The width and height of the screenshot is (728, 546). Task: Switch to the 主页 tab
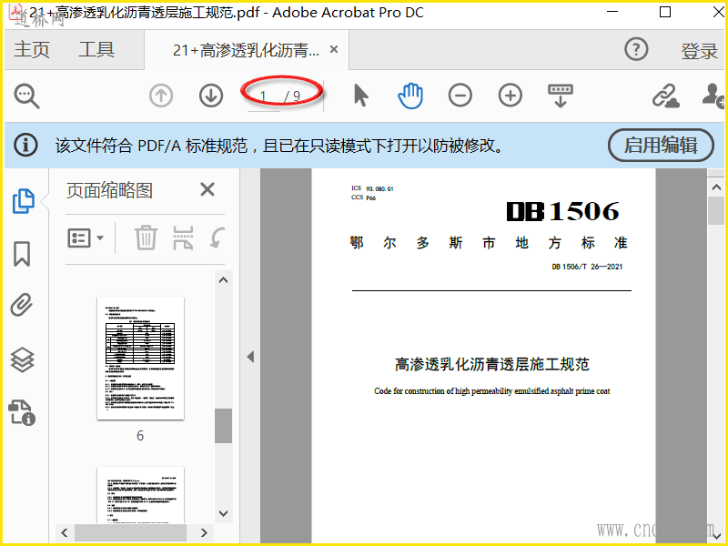[32, 50]
